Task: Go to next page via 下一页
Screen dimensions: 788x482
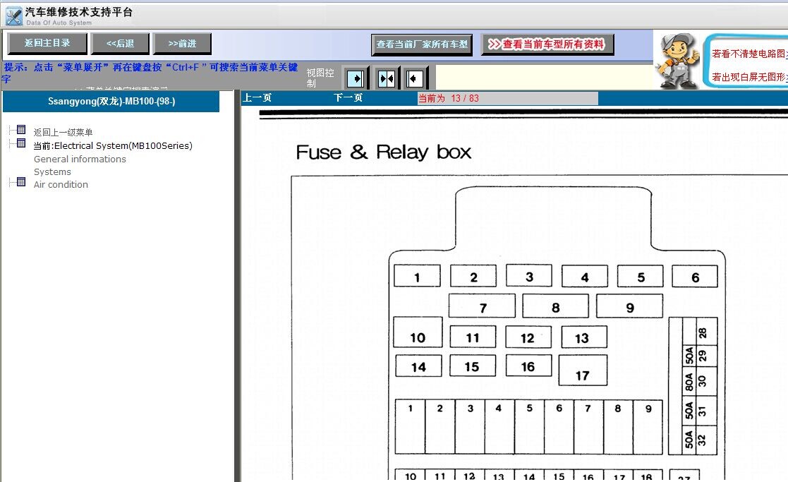Action: 348,97
